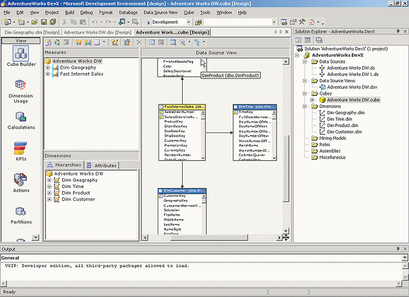Select the Mining Models folder

pos(333,138)
